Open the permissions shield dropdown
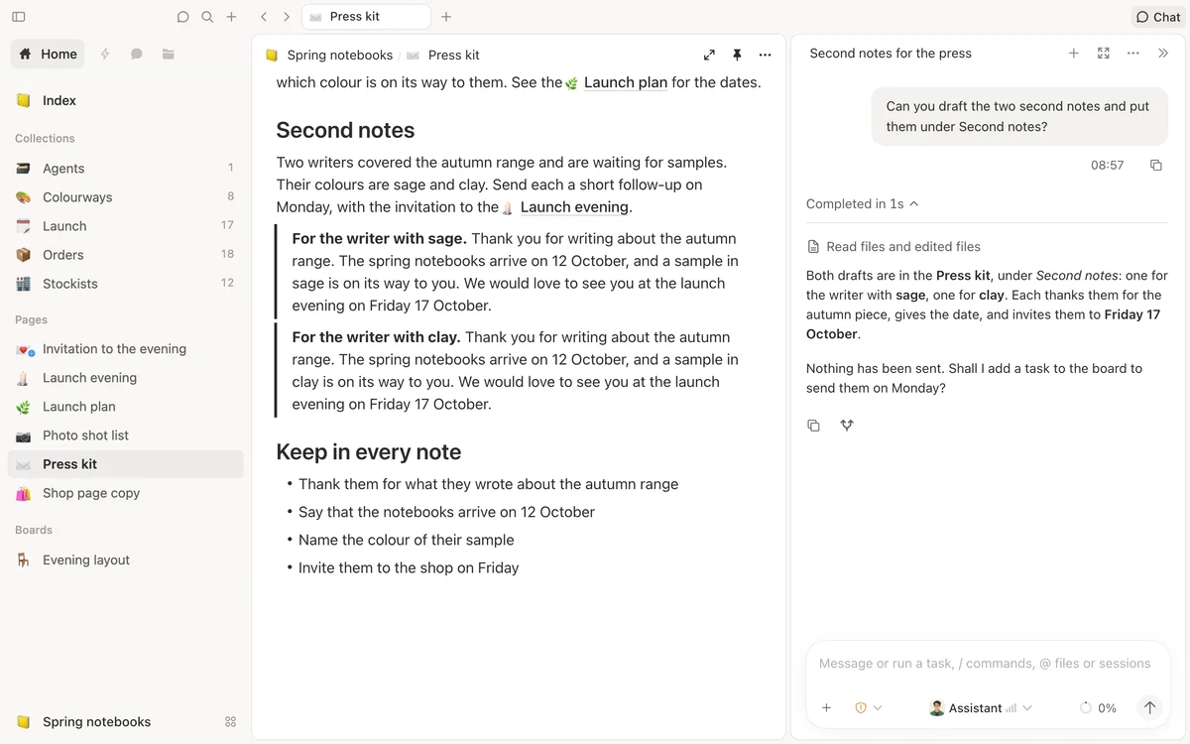 (x=868, y=708)
